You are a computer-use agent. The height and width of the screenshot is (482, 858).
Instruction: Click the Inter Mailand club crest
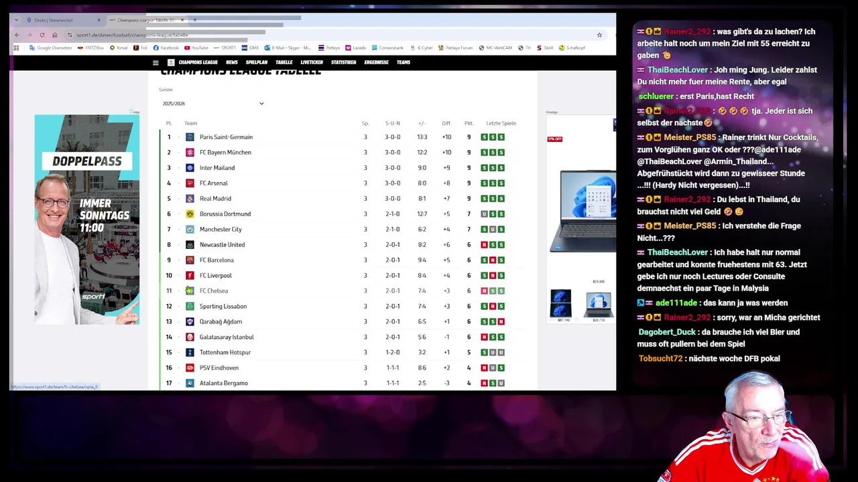[x=190, y=167]
